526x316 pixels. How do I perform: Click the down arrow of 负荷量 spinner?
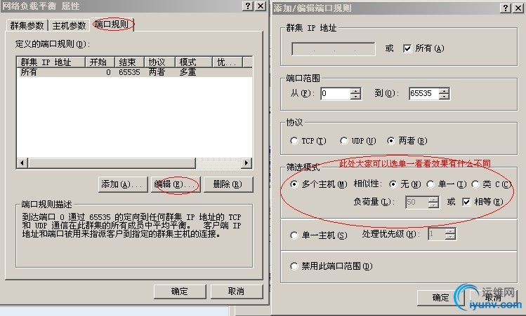(434, 205)
